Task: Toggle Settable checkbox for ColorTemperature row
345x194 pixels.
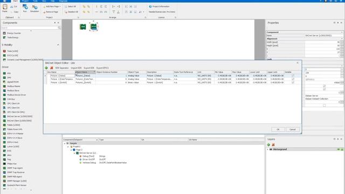Action: (293, 79)
